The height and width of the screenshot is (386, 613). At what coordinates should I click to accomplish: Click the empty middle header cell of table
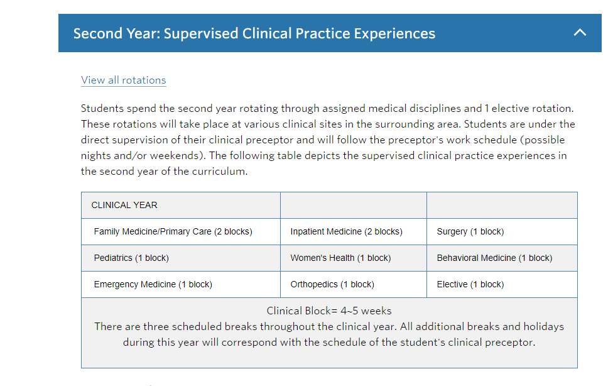click(353, 205)
